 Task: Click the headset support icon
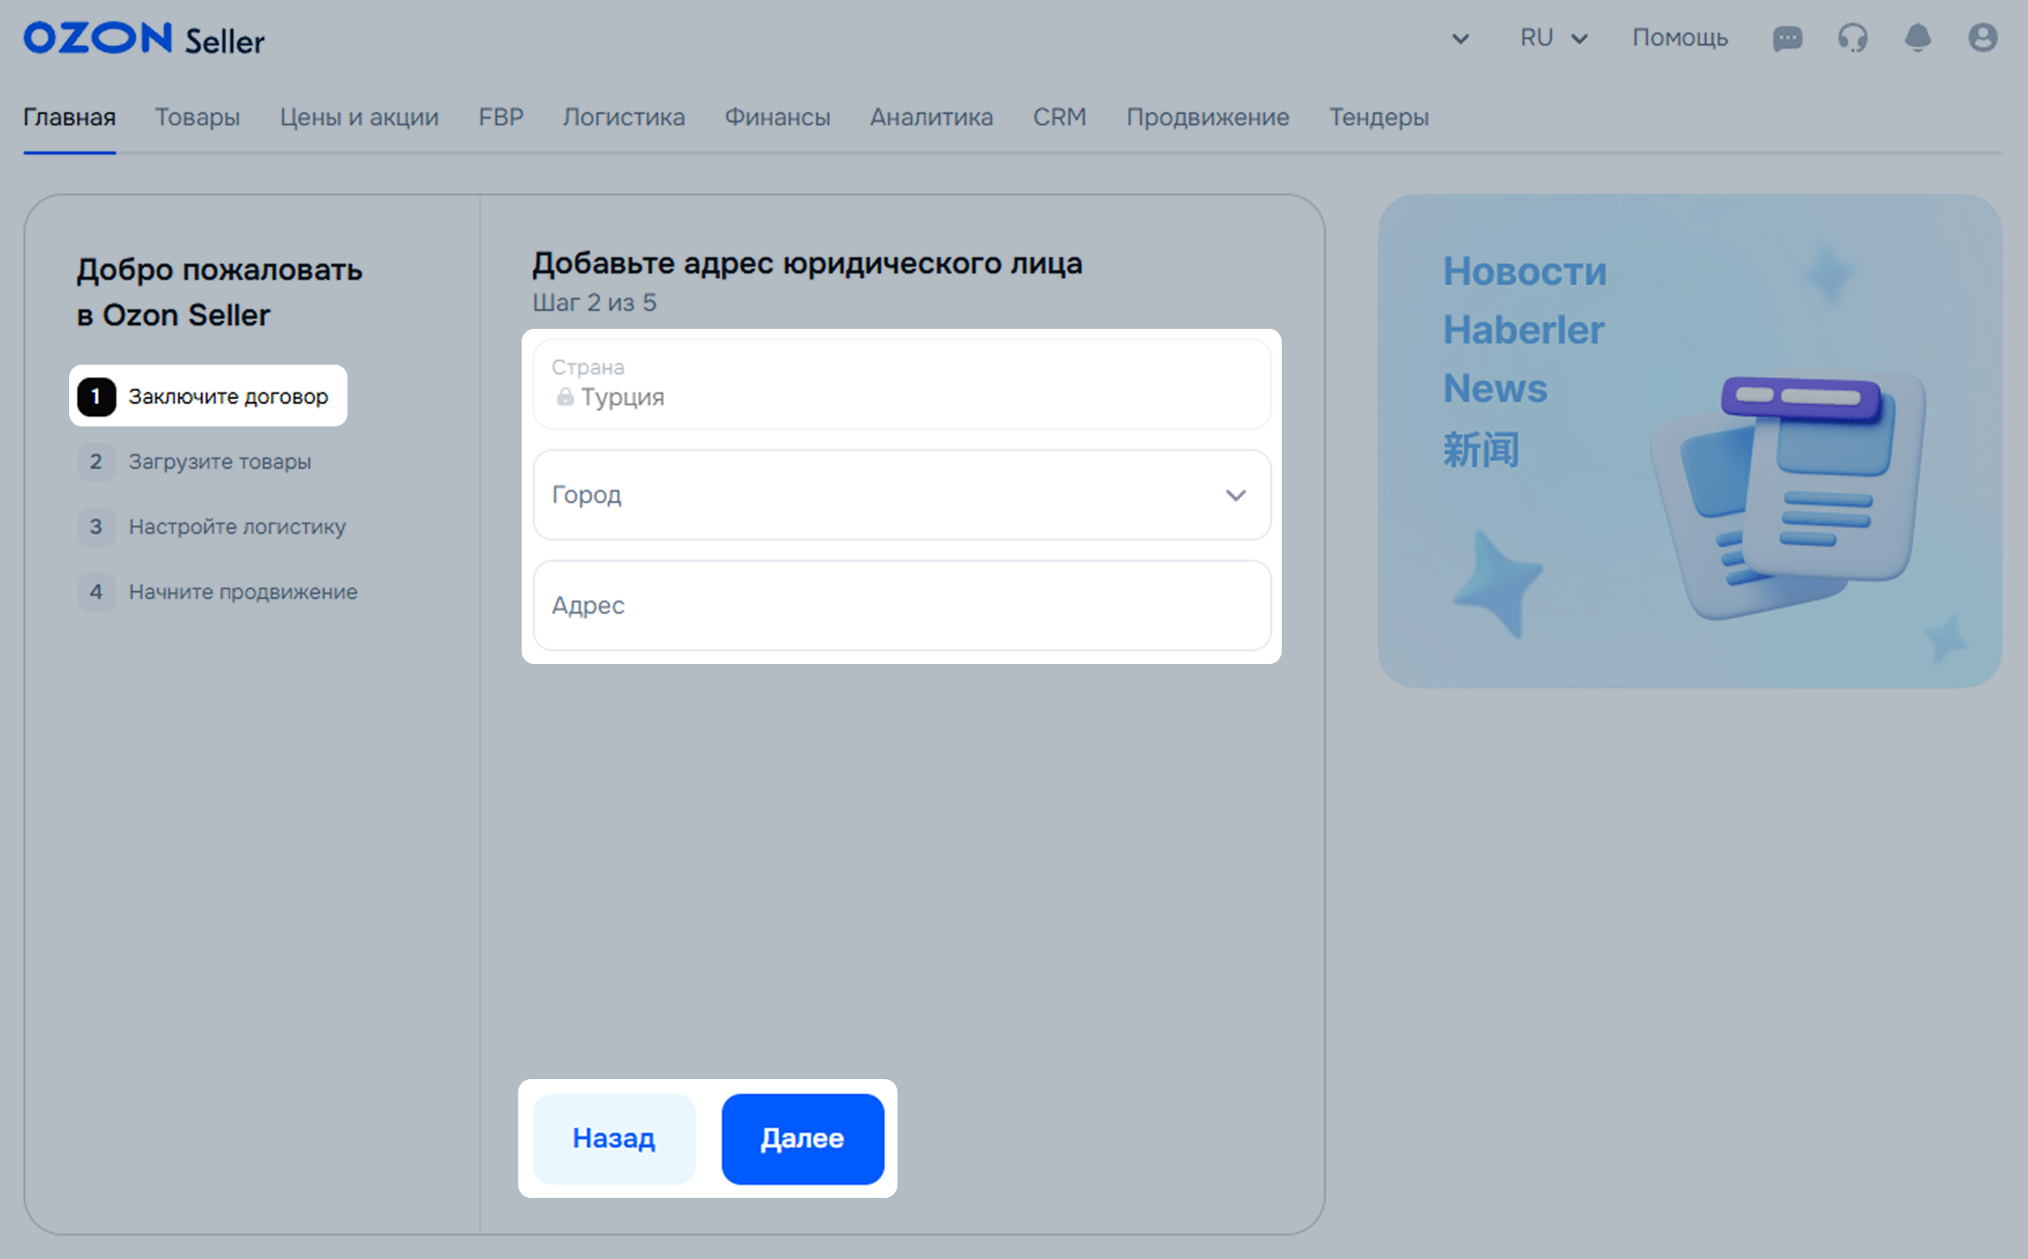pos(1852,38)
